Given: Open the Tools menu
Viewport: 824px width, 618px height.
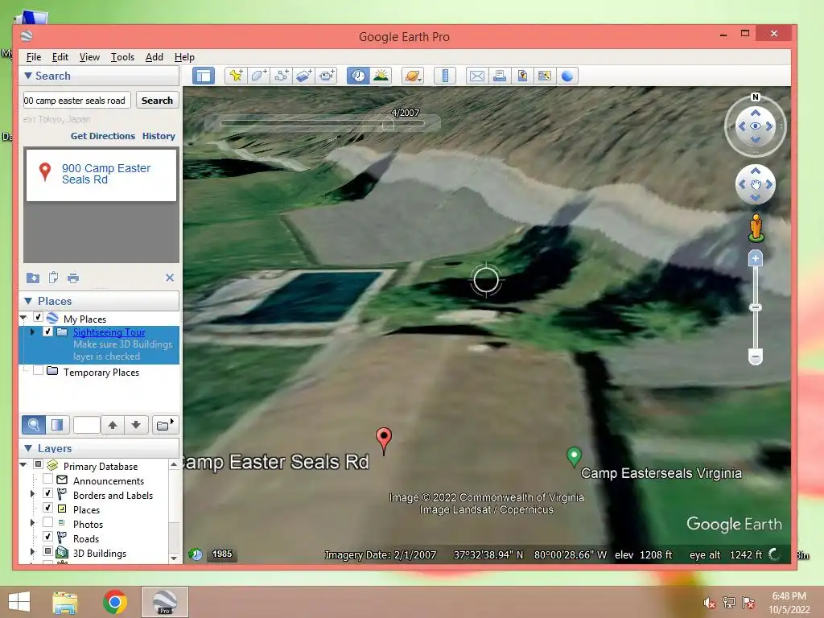Looking at the screenshot, I should click(x=122, y=57).
